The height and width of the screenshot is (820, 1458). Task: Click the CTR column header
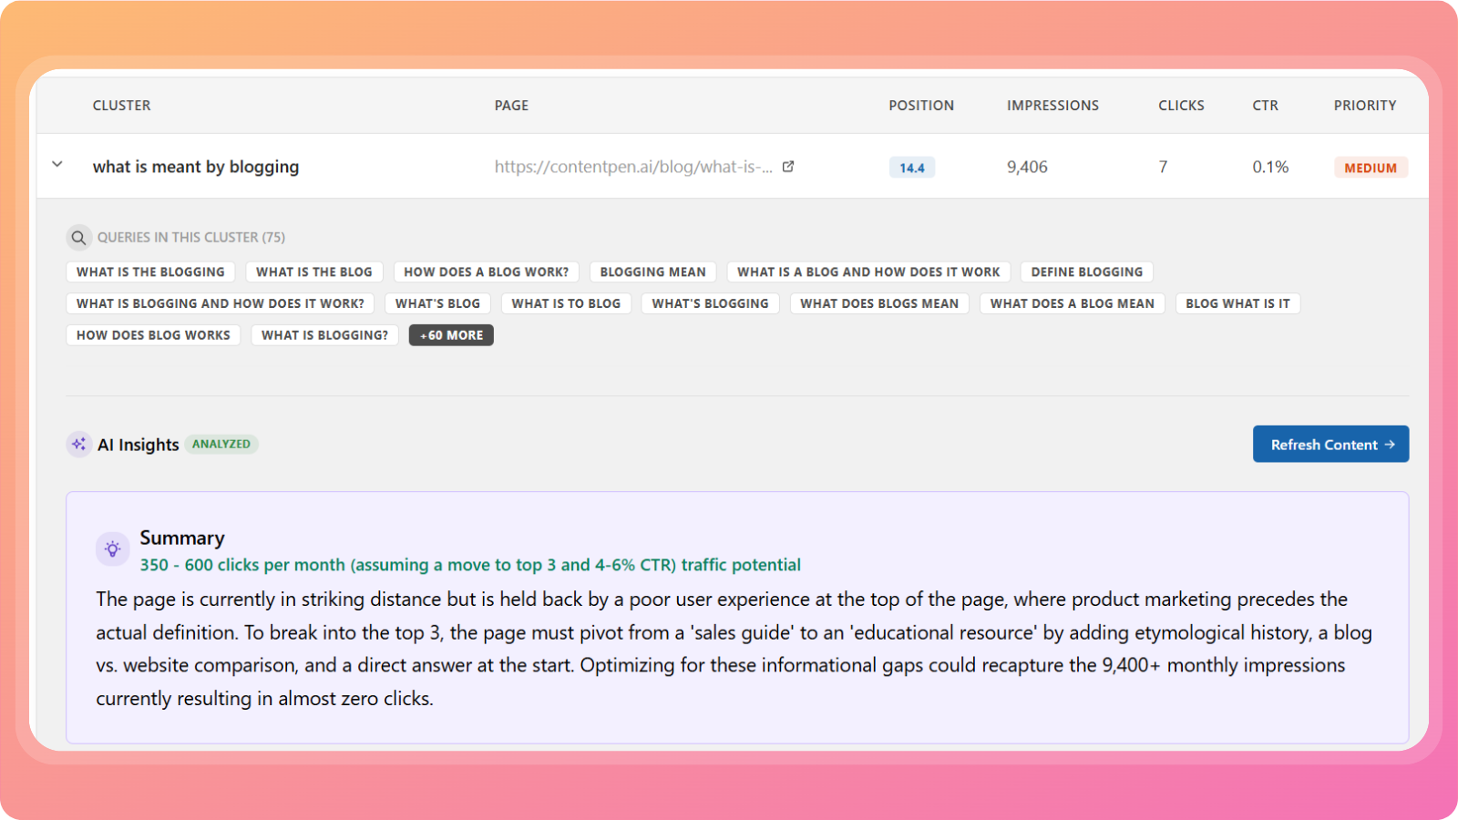click(x=1265, y=106)
